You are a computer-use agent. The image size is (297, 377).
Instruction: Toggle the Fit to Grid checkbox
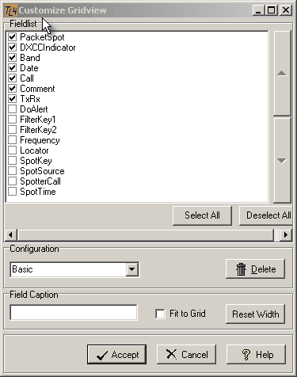pos(160,314)
